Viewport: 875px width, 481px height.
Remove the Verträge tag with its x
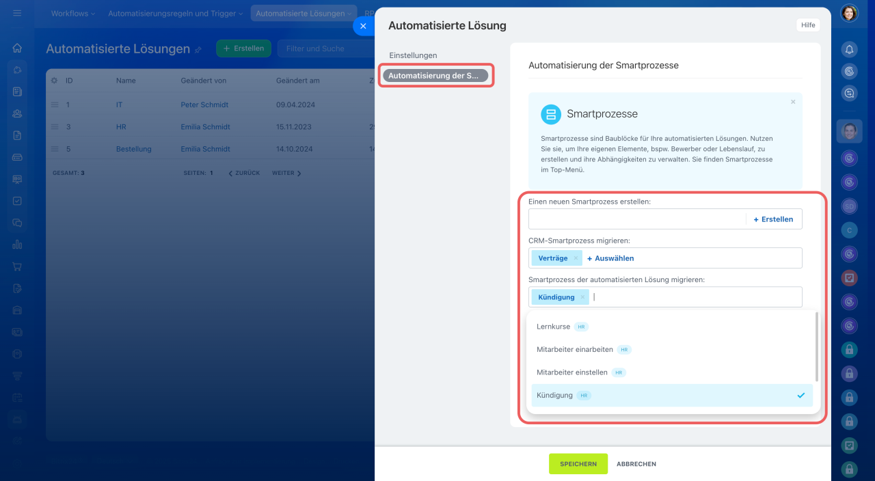coord(576,258)
